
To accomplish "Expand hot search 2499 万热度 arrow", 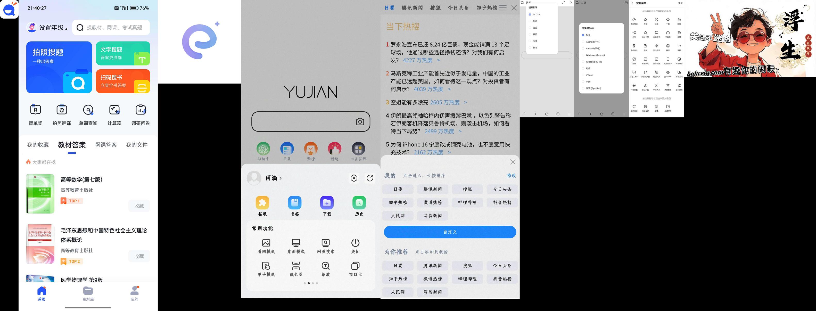I will (x=460, y=131).
